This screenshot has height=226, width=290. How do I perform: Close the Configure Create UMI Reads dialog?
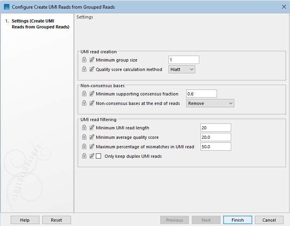click(284, 7)
